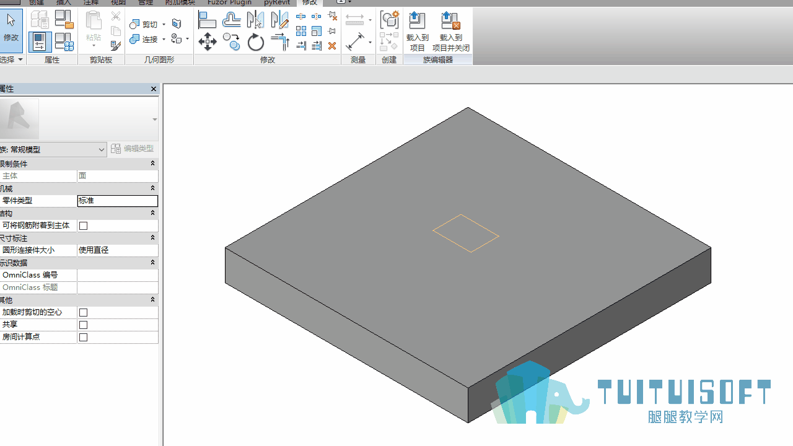The image size is (793, 446).
Task: Click the Match Type Properties paintbrush icon
Action: click(x=115, y=45)
